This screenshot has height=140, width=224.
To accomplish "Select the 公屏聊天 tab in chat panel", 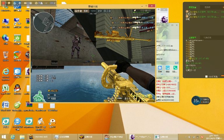I will pyautogui.click(x=192, y=38).
